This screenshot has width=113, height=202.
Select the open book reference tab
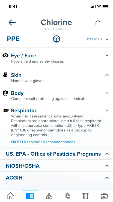30,196
